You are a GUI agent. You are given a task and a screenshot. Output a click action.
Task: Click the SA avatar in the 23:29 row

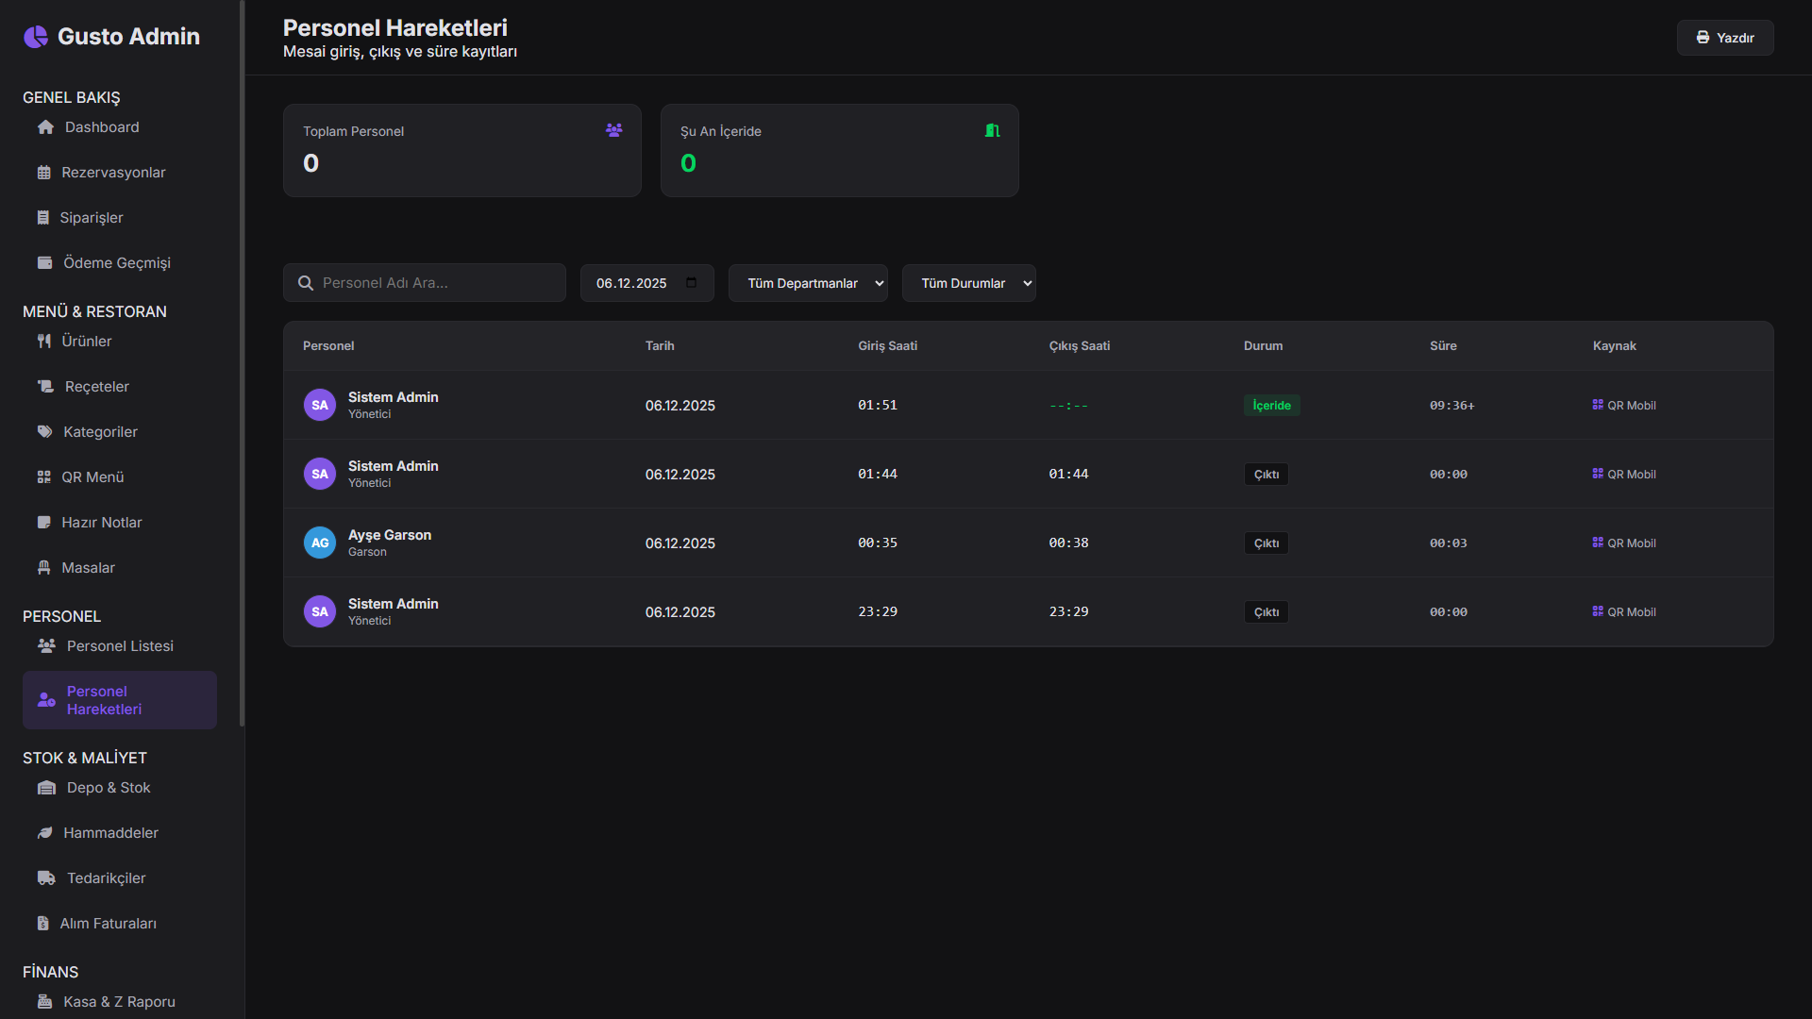pyautogui.click(x=320, y=611)
